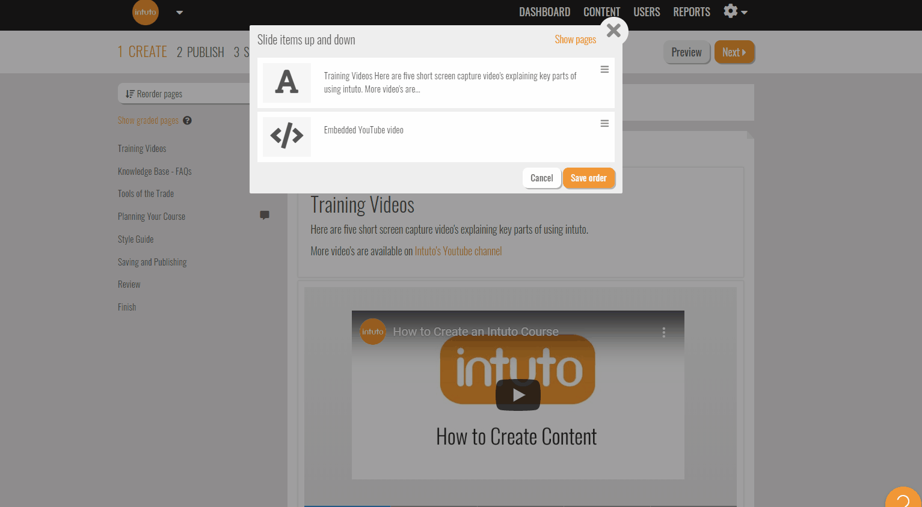Go to the Dashboard menu
The height and width of the screenshot is (507, 922).
545,12
